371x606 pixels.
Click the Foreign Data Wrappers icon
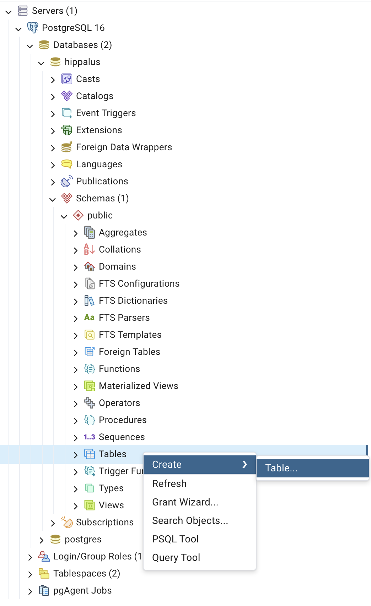click(x=67, y=147)
